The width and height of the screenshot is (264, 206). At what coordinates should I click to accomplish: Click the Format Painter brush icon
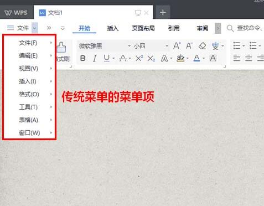(61, 47)
